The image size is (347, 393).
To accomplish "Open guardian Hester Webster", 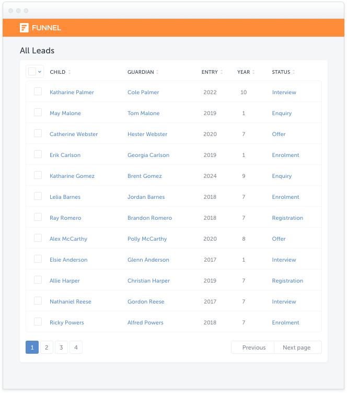I will coord(147,134).
